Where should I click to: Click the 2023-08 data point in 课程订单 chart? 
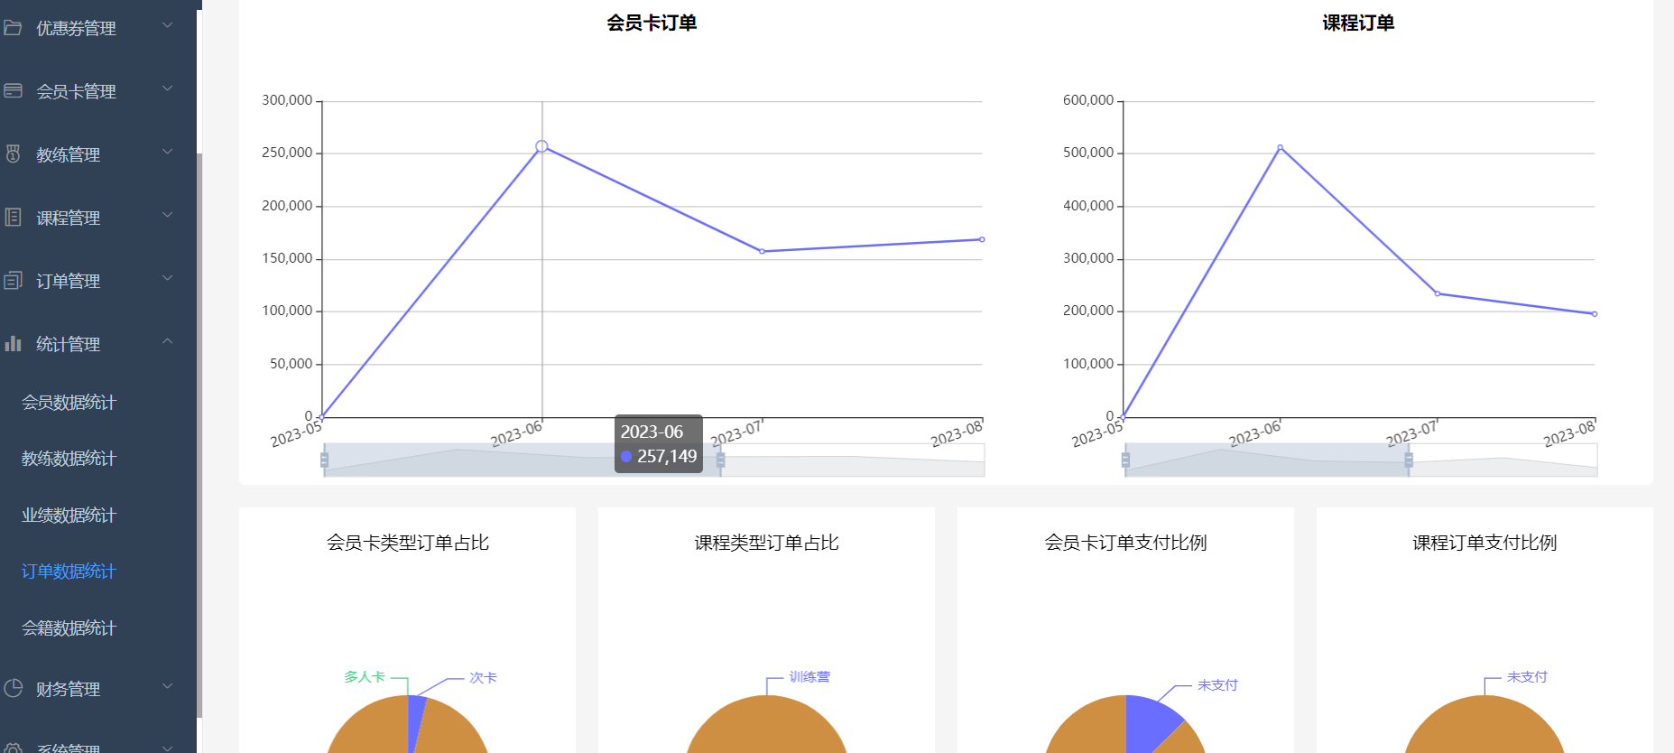[1595, 314]
